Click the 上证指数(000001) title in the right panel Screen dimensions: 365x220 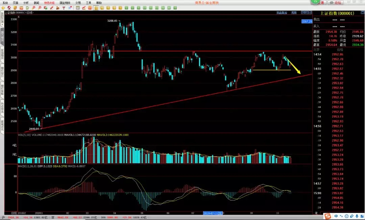pyautogui.click(x=337, y=13)
